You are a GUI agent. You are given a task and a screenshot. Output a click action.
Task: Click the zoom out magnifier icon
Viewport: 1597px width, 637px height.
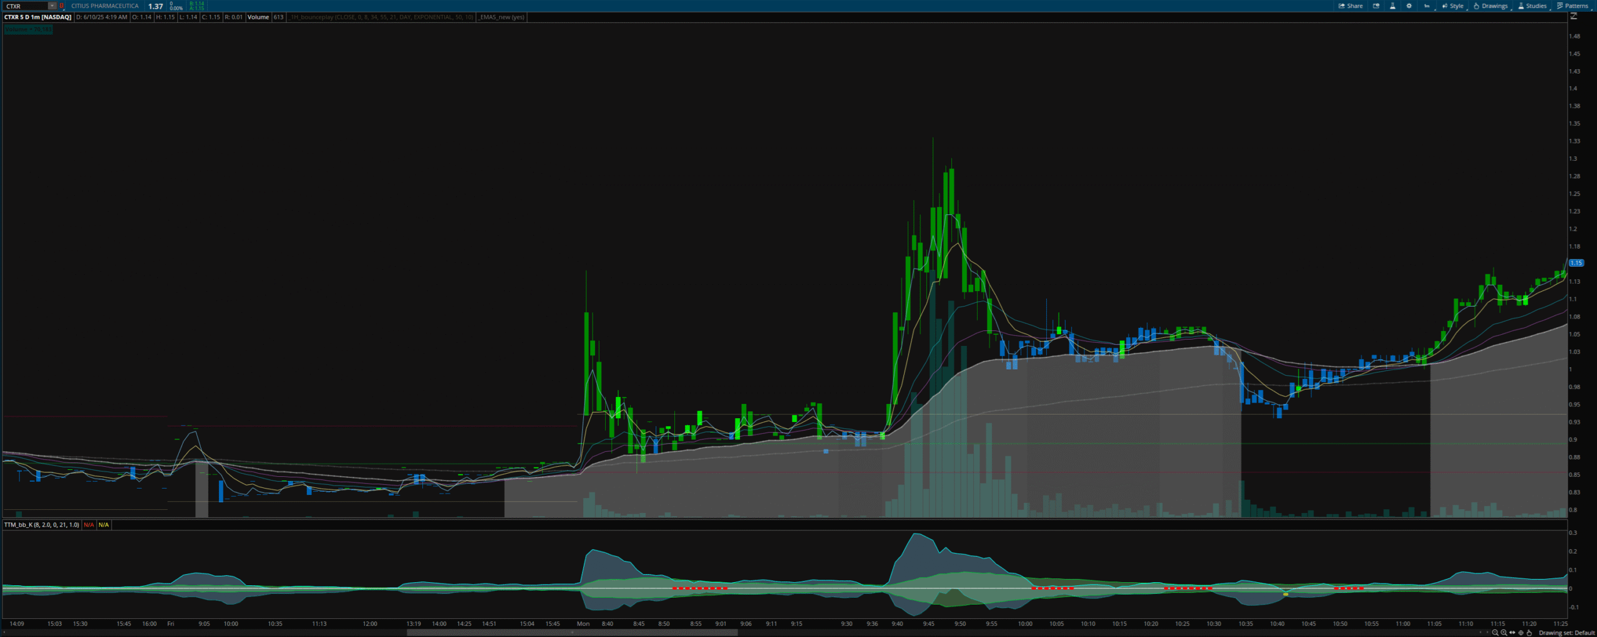1495,633
